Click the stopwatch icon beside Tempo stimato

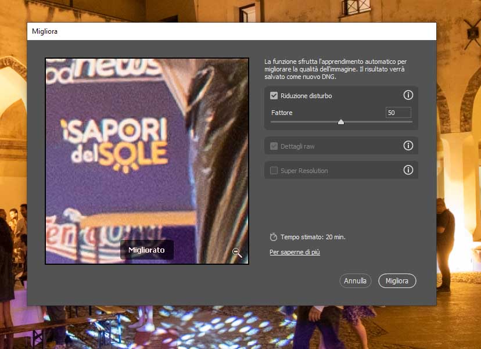coord(274,237)
